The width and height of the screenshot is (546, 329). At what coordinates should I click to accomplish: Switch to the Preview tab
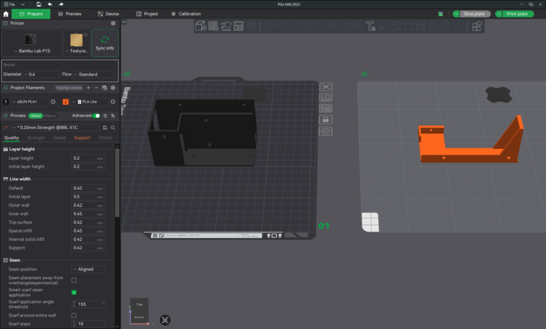(x=69, y=14)
